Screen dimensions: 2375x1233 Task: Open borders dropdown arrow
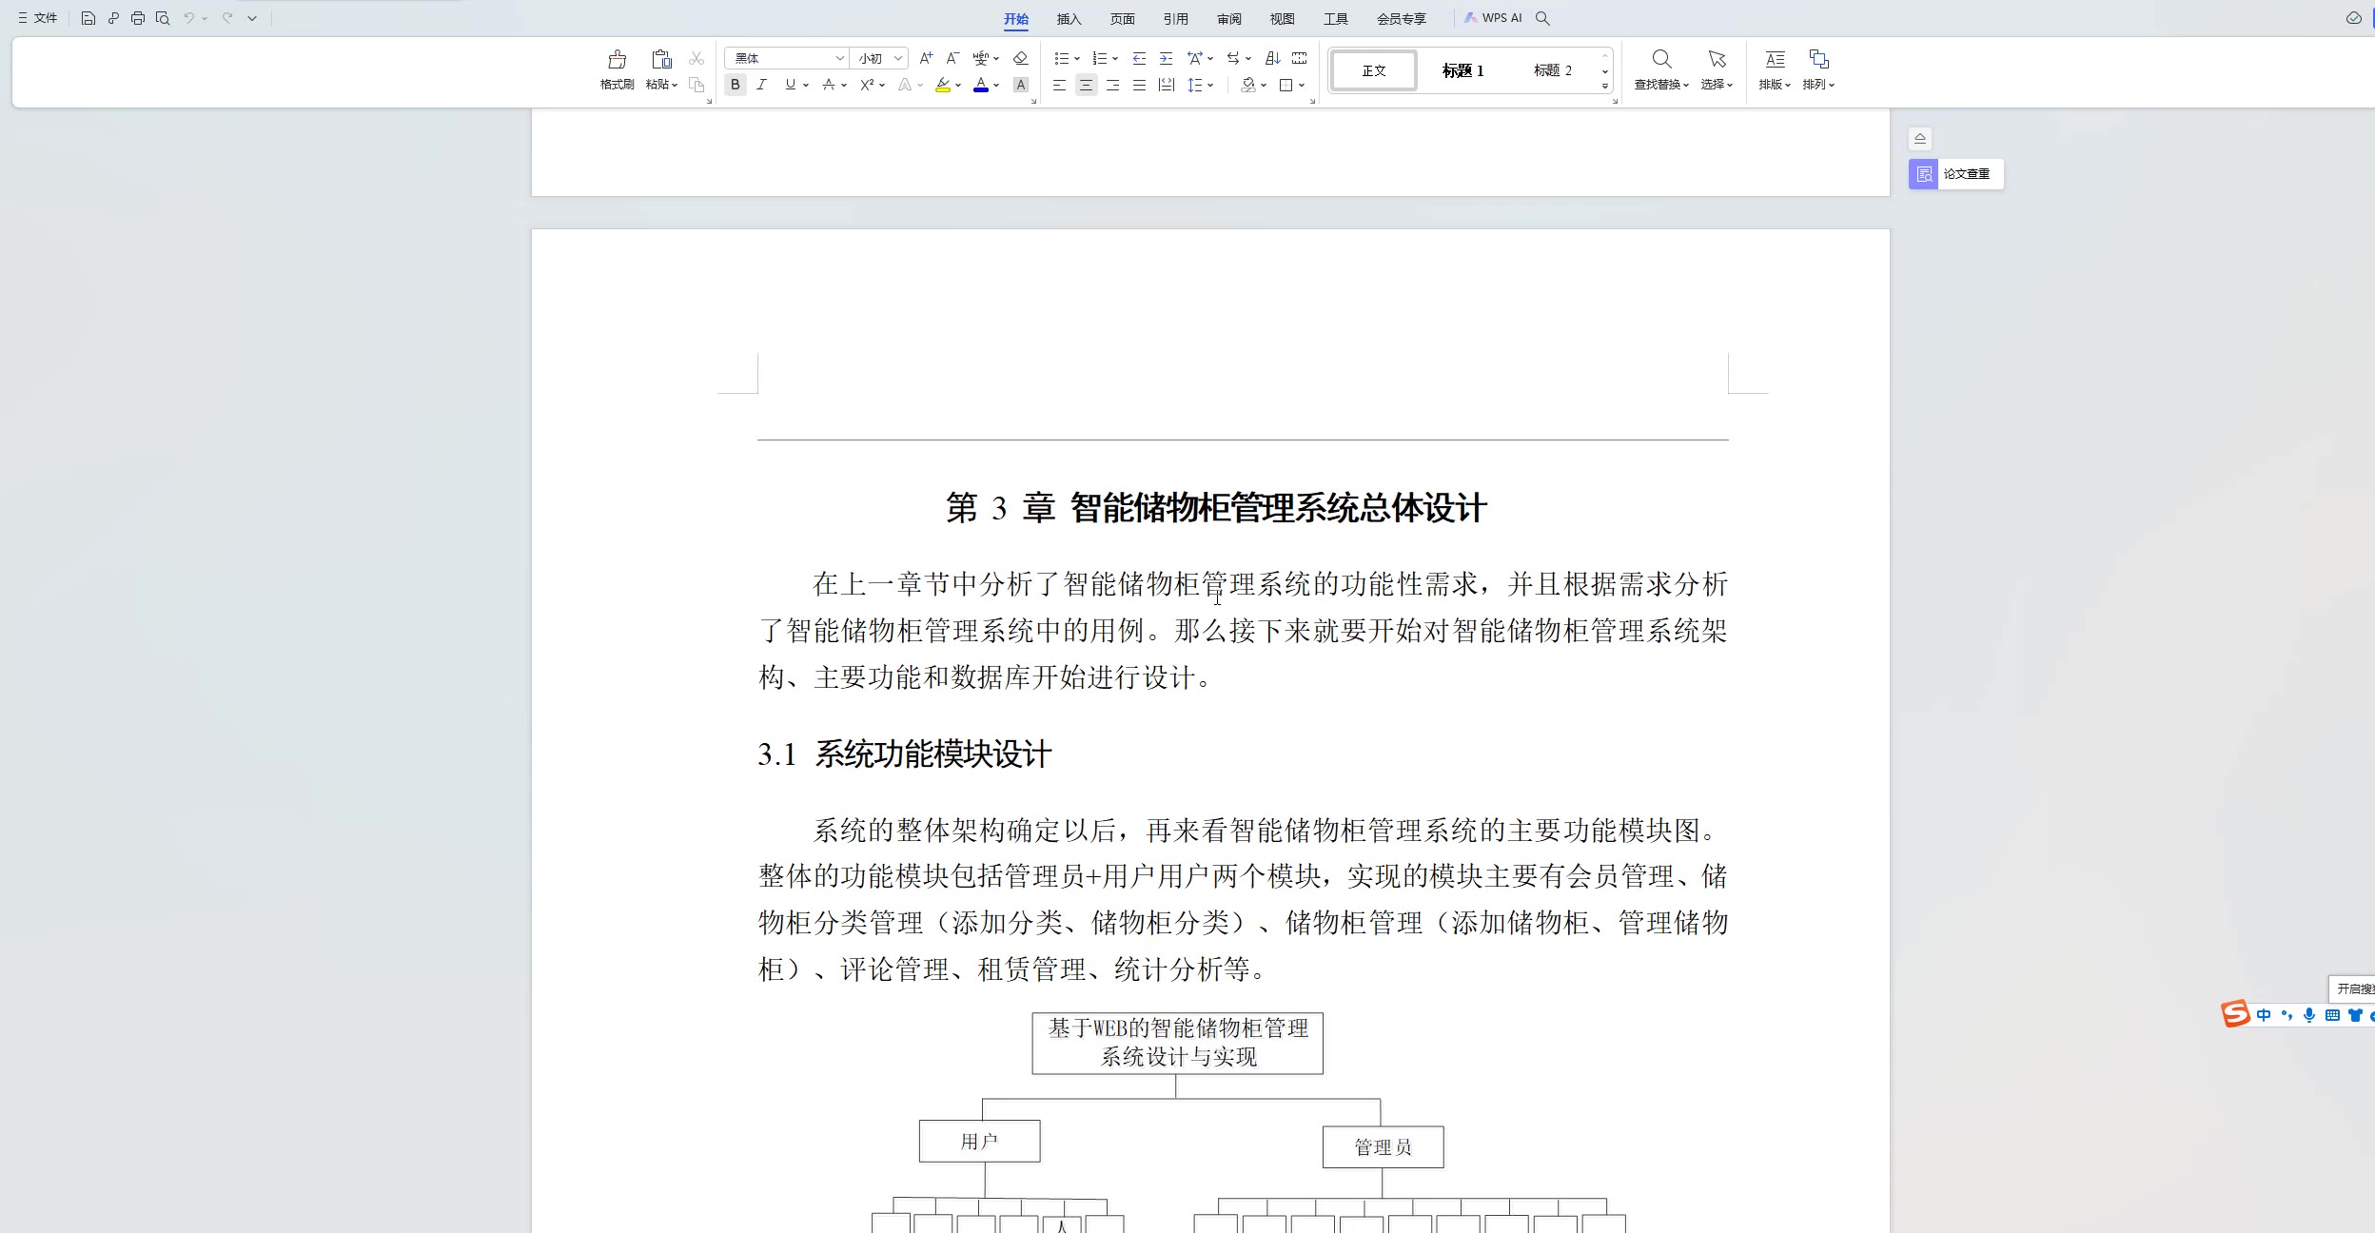click(1302, 85)
